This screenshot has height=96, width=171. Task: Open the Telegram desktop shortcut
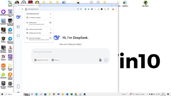pos(10,31)
